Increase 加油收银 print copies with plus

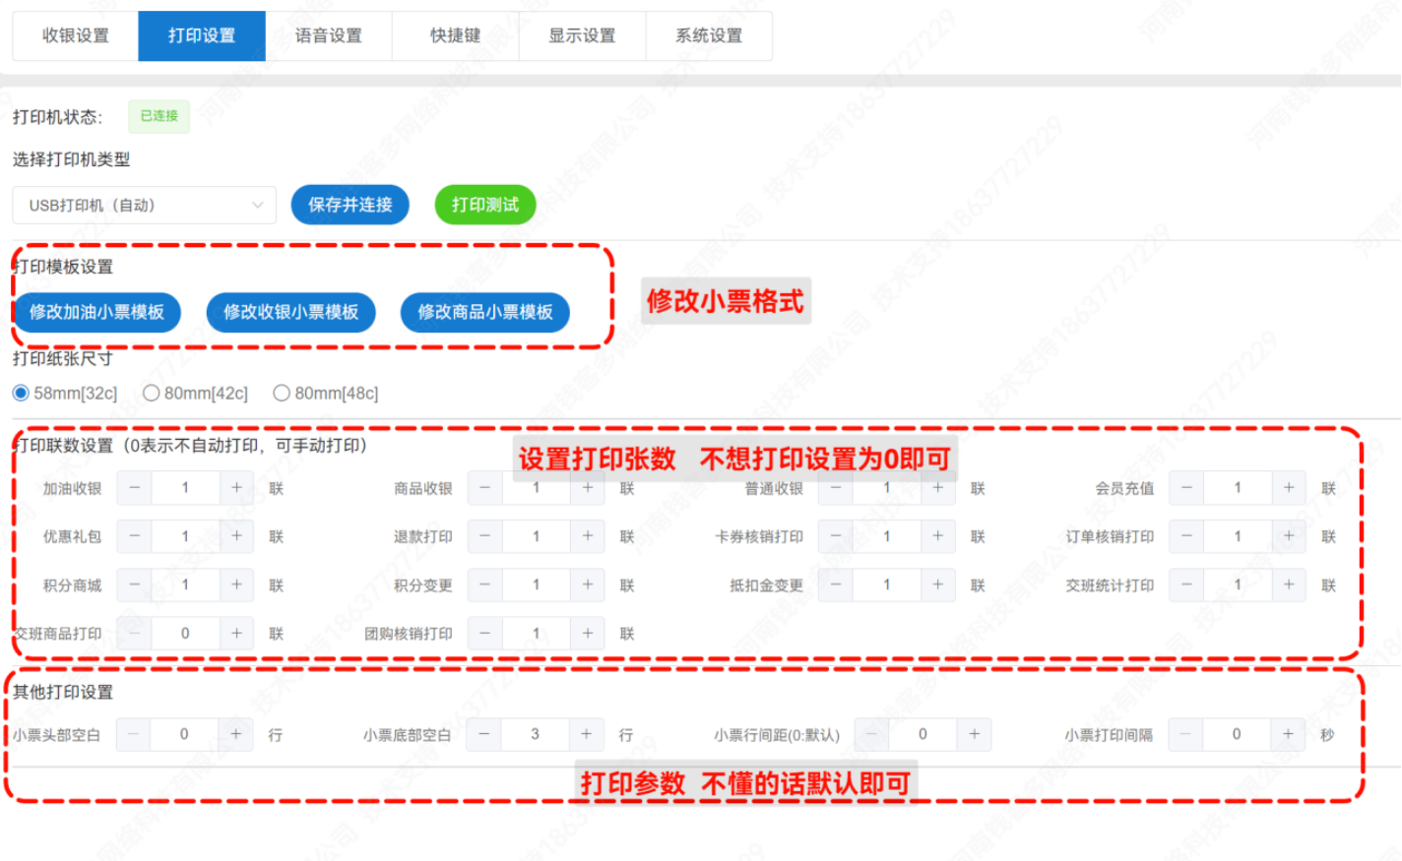click(236, 488)
